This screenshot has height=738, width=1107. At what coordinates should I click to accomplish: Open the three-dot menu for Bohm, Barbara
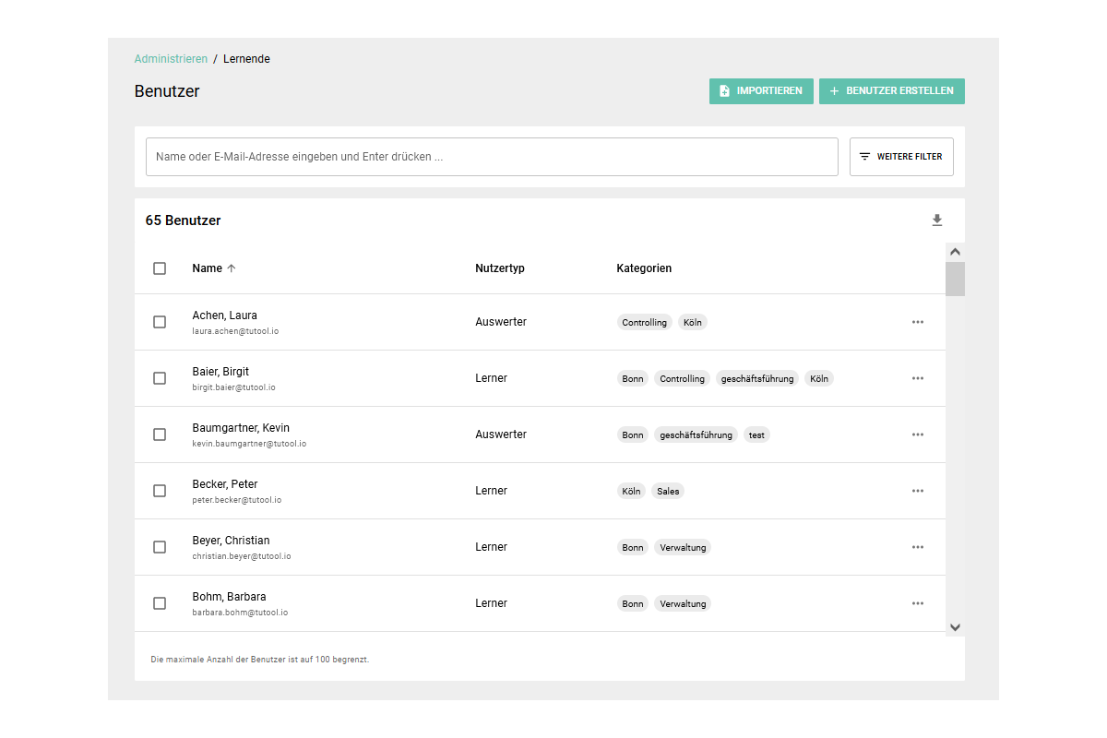pyautogui.click(x=918, y=603)
